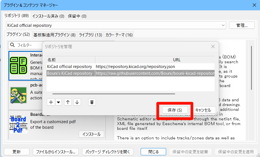This screenshot has height=157, width=260.
Task: Close the リポジトリを管理 dialog
Action: [x=213, y=46]
